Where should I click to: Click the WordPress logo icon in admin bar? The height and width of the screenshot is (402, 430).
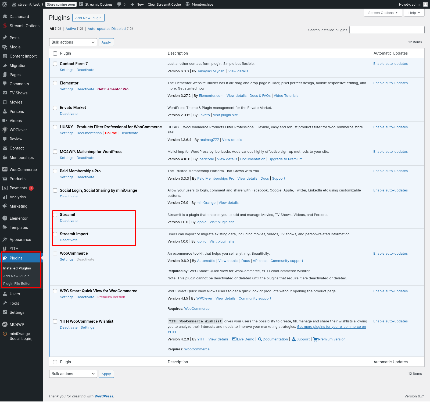tap(5, 4)
